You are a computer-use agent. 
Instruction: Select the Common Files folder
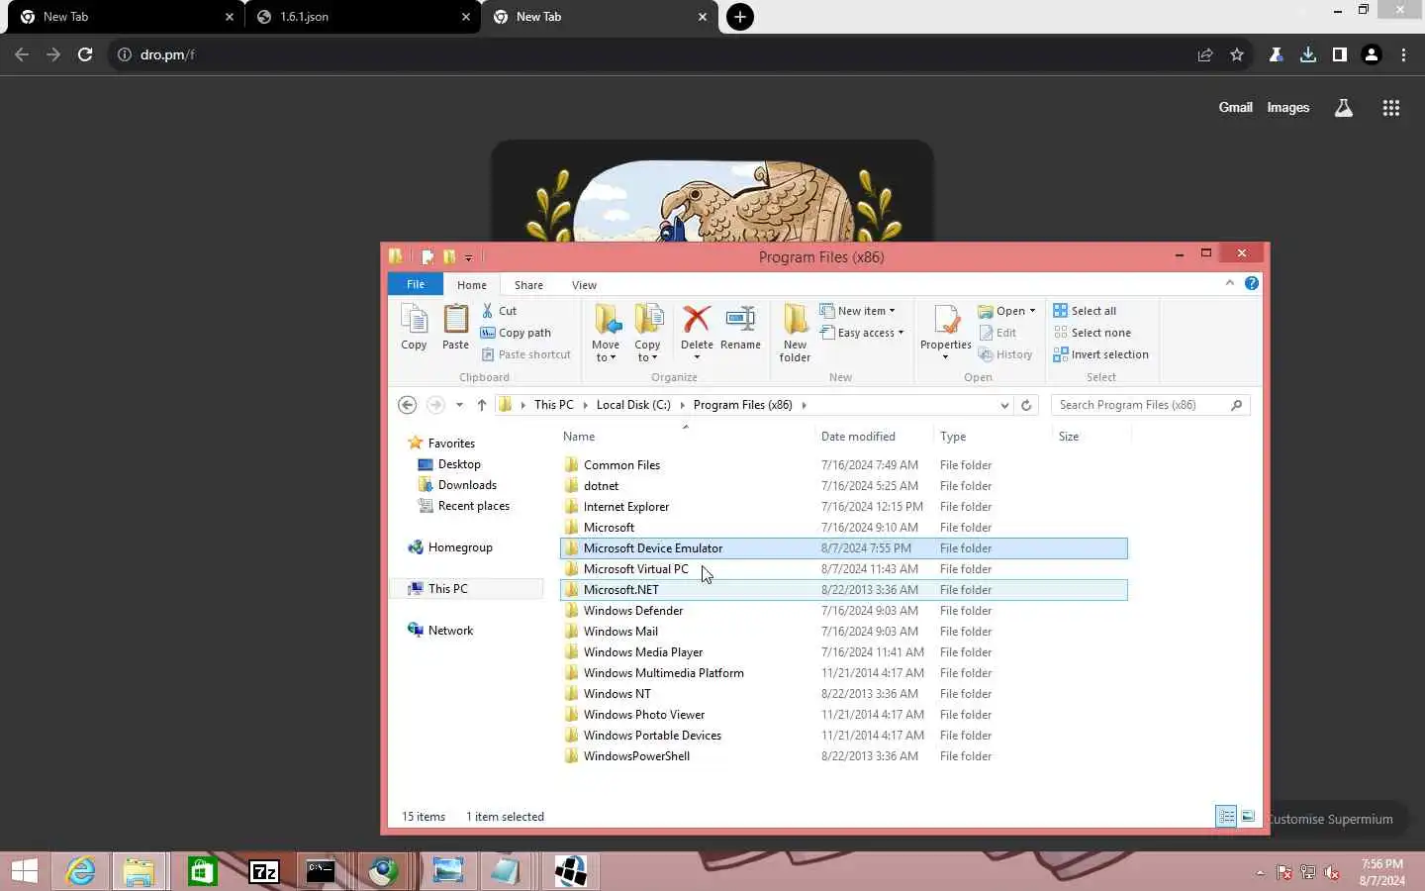tap(843, 465)
